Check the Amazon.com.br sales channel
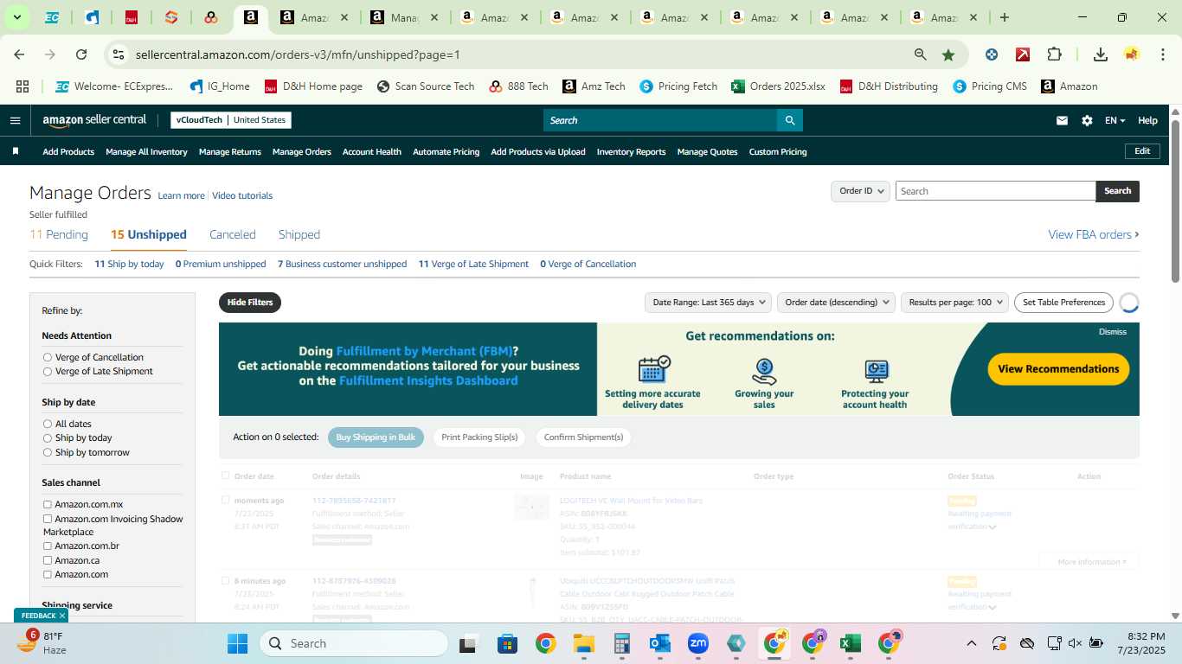 coord(48,546)
